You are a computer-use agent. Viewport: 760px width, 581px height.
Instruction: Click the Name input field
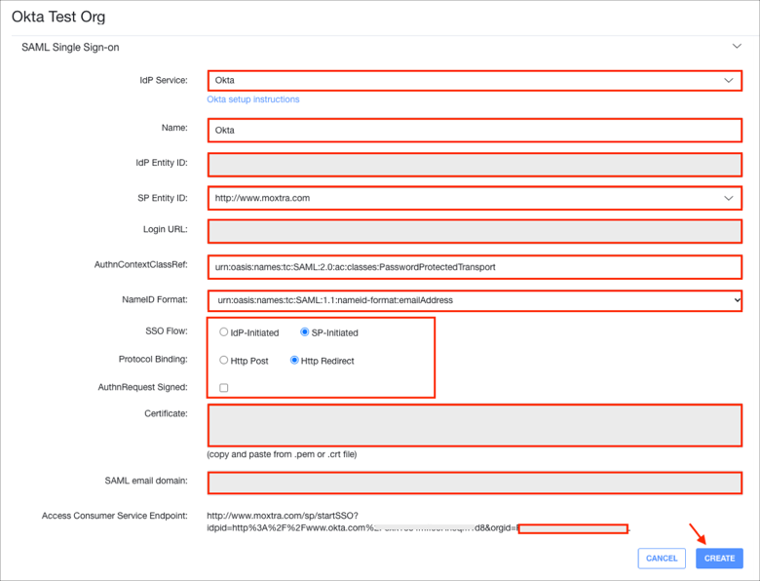point(475,130)
